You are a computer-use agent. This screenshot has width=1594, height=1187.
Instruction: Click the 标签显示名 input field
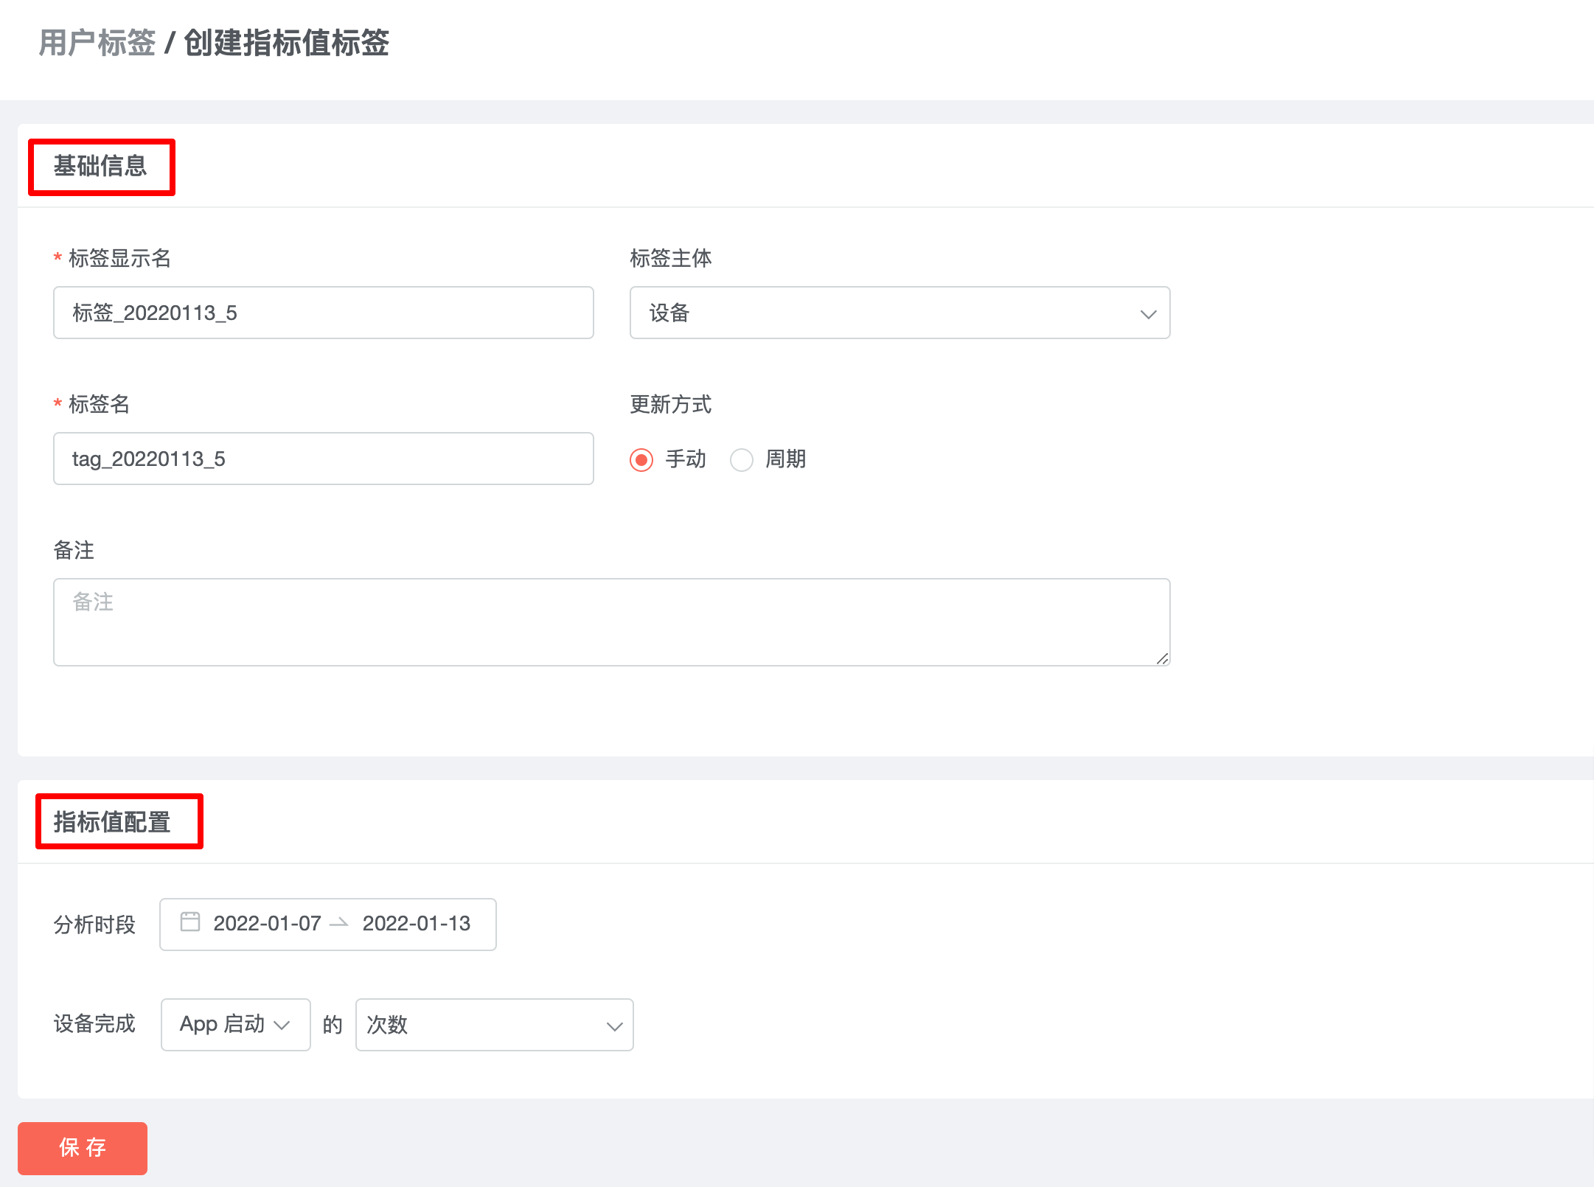(x=324, y=313)
